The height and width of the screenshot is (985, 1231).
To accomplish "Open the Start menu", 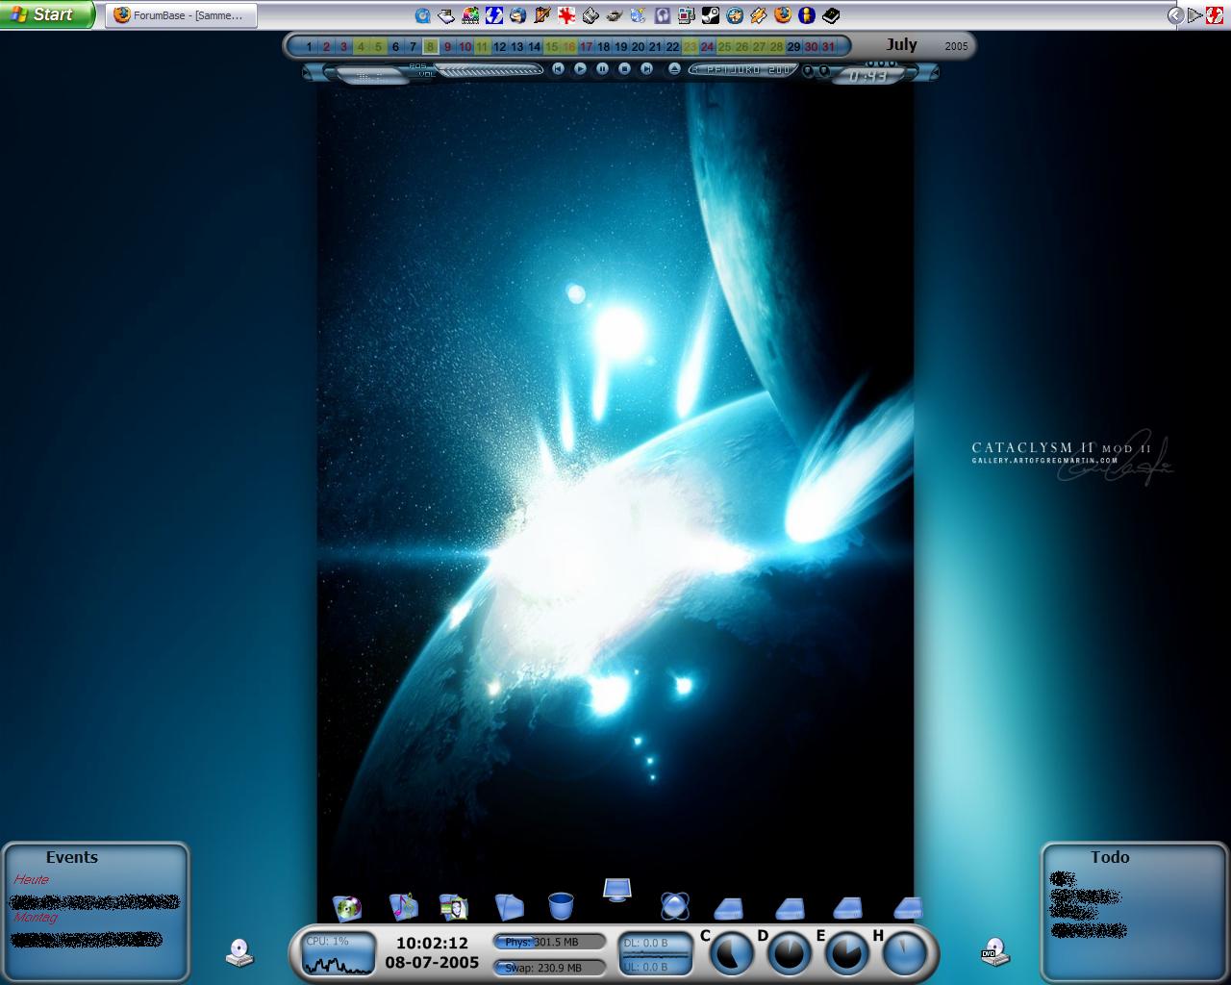I will coord(47,14).
